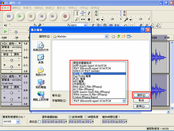
Task: Adjust the first track gain slider
Action: pos(12,60)
